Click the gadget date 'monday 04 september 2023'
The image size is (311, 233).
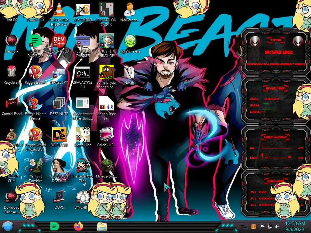[276, 64]
